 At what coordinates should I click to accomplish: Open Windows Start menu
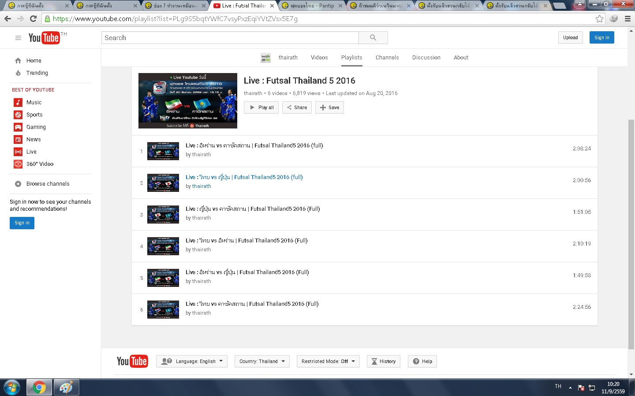click(x=12, y=388)
